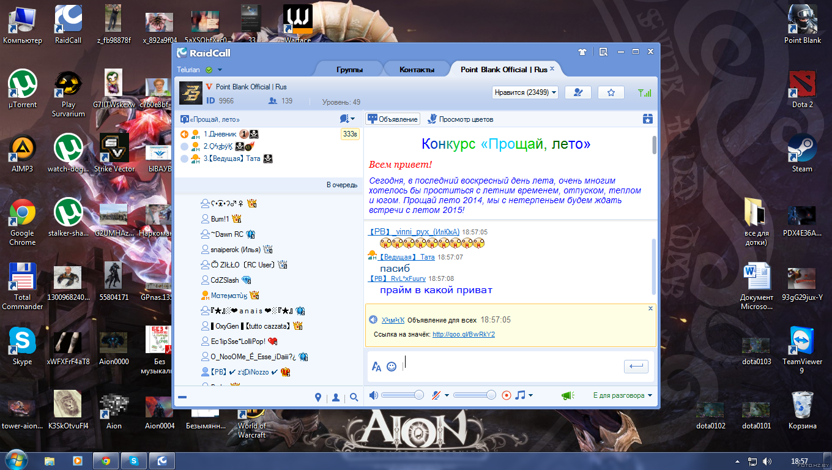The image size is (832, 470).
Task: Select user ~Dawn RC in member list
Action: pos(228,234)
